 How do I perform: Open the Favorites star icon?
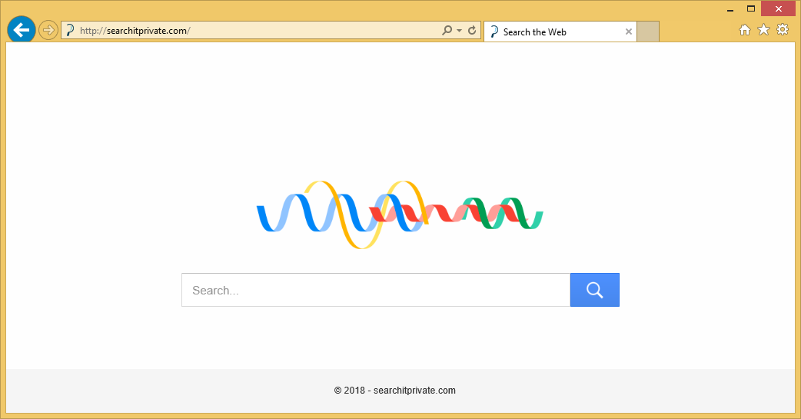click(x=763, y=30)
